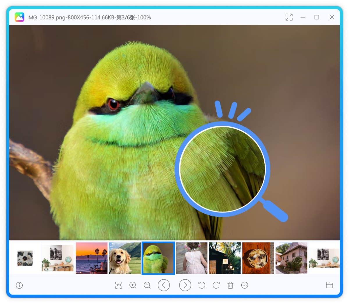Advance to the next image

tap(185, 285)
